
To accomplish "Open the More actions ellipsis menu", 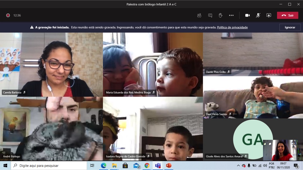I will coord(231,15).
